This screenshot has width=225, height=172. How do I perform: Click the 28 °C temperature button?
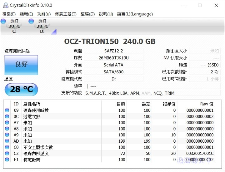tap(21, 90)
